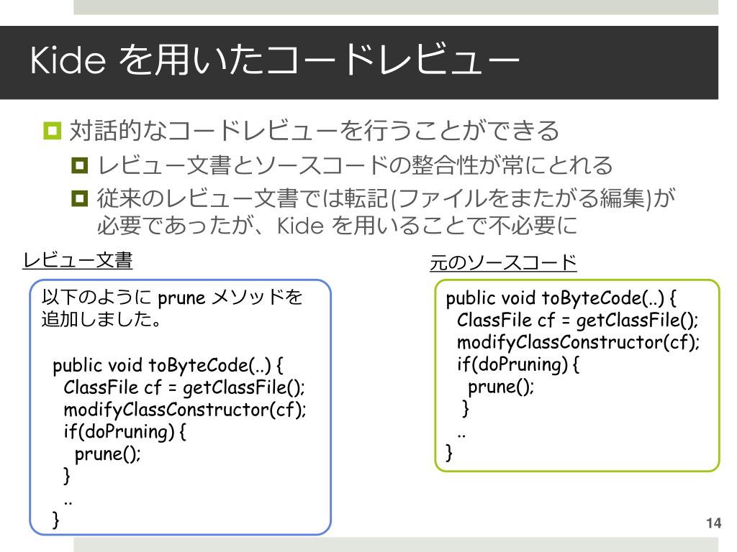Click 'prune();' in source code box

pos(501,387)
